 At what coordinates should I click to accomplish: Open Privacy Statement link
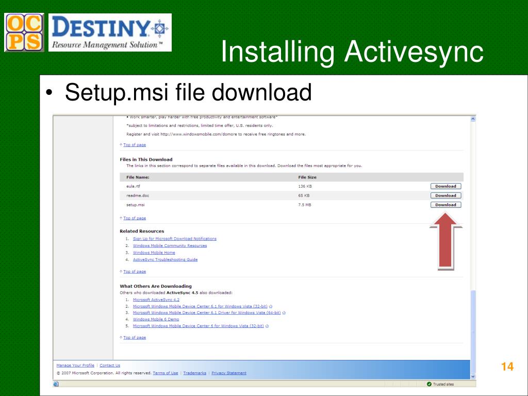tap(228, 373)
